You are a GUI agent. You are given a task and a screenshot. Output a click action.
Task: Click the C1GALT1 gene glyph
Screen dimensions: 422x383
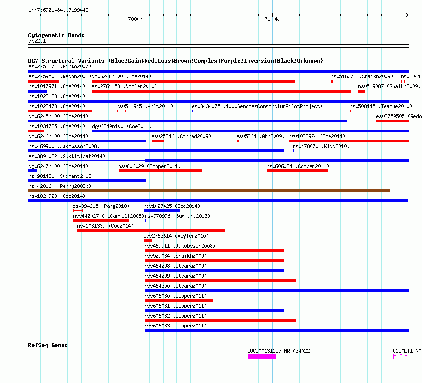(401, 356)
